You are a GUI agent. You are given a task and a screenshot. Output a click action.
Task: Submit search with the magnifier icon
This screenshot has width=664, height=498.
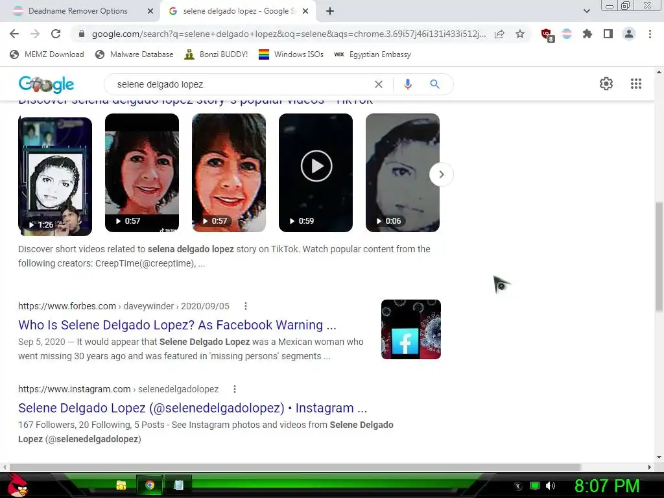pos(434,84)
